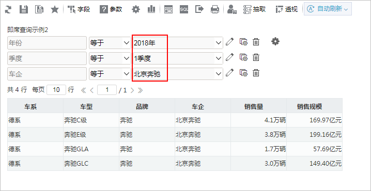This screenshot has width=371, height=191.
Task: Click the 销售量 column header
Action: point(258,106)
